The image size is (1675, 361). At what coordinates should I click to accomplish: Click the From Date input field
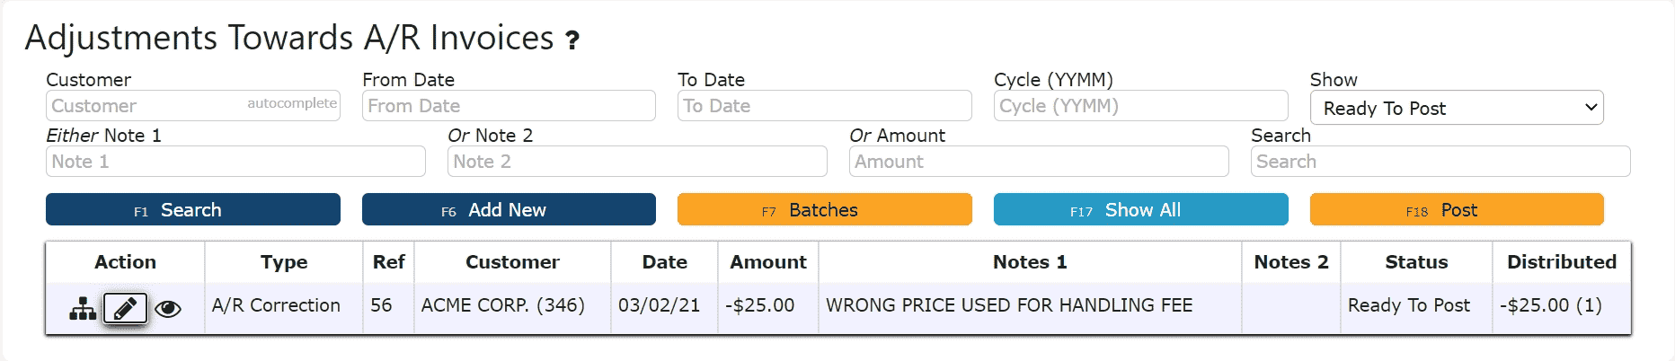509,105
